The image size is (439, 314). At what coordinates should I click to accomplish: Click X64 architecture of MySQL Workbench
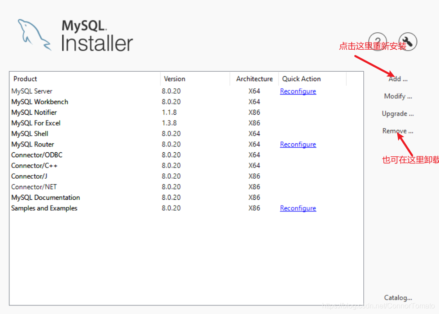point(254,102)
